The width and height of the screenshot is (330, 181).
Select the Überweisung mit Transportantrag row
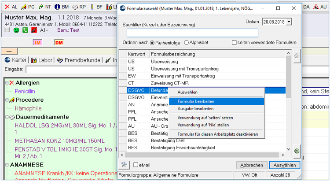tap(202, 69)
